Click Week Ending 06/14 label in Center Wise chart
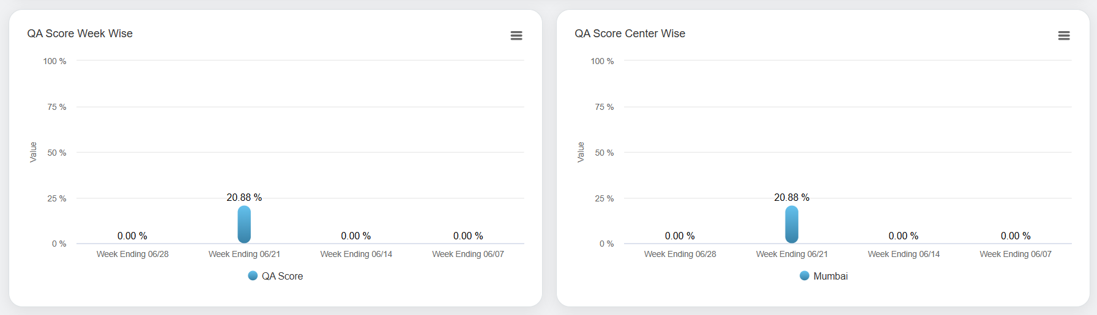 [904, 254]
